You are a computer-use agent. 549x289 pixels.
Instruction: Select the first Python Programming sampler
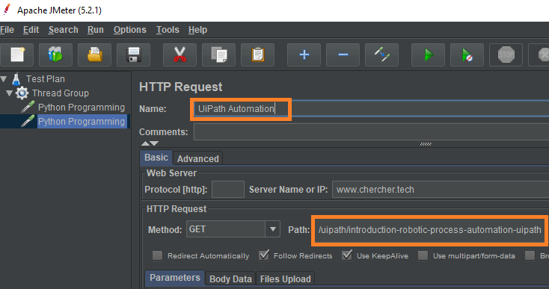coord(82,108)
